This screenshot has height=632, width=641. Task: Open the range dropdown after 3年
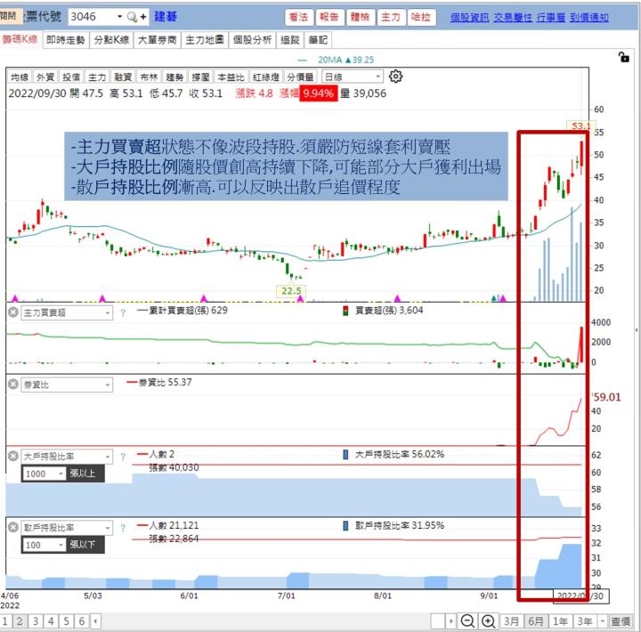(x=602, y=621)
